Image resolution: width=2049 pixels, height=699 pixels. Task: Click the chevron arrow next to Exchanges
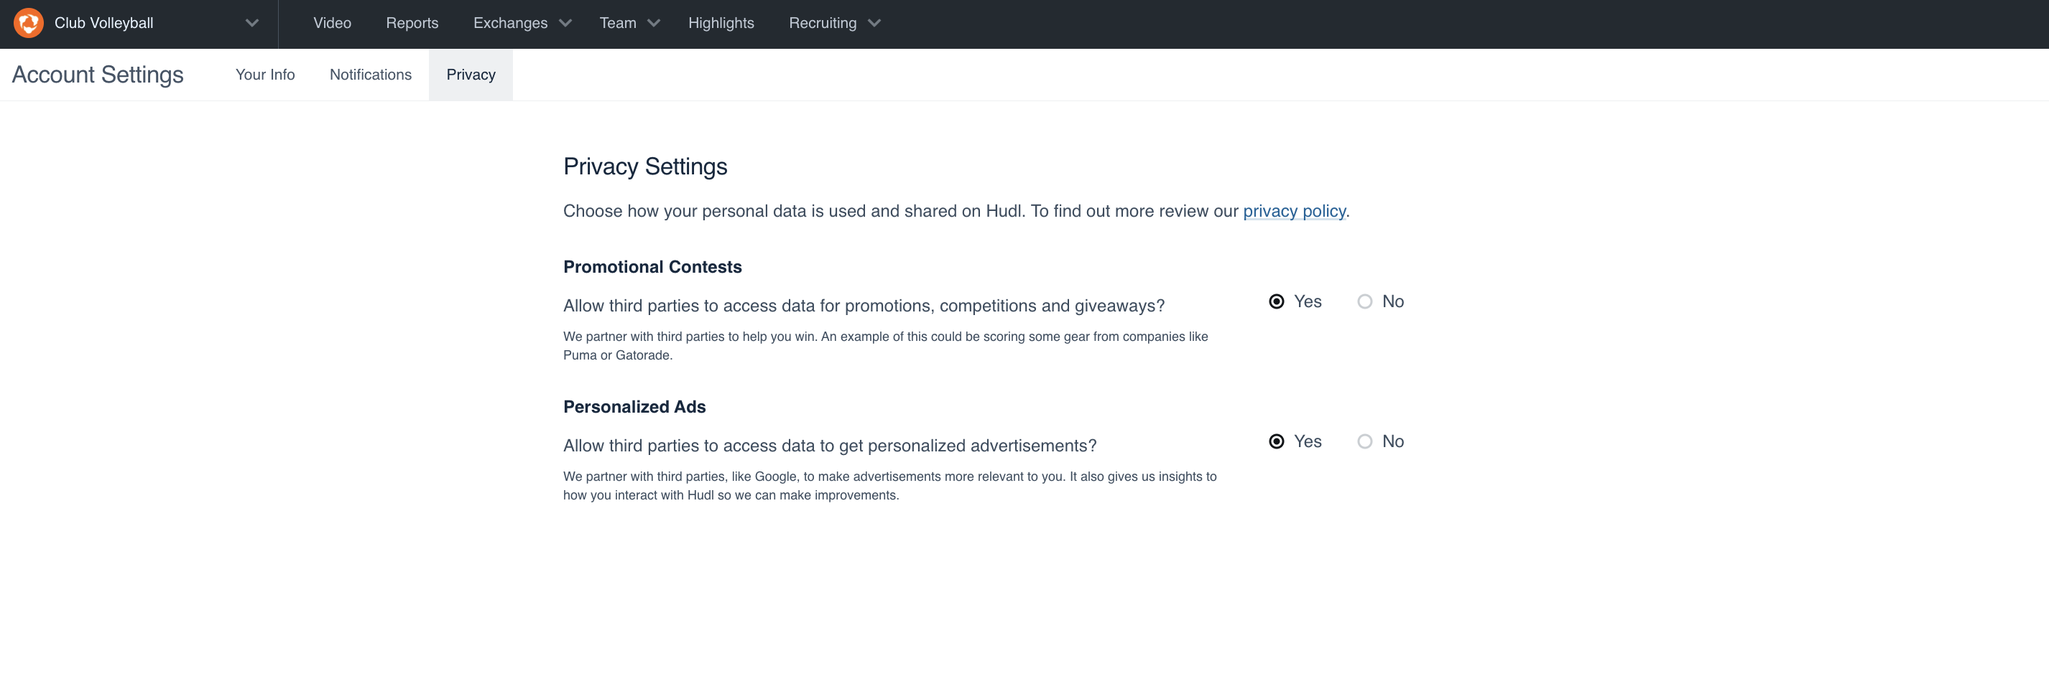click(565, 23)
